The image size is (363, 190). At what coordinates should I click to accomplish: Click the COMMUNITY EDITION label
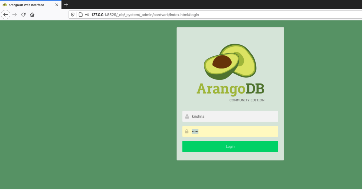(x=247, y=100)
